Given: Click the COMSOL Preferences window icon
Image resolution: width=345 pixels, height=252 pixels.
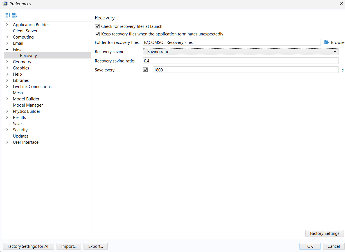Looking at the screenshot, I should point(5,4).
